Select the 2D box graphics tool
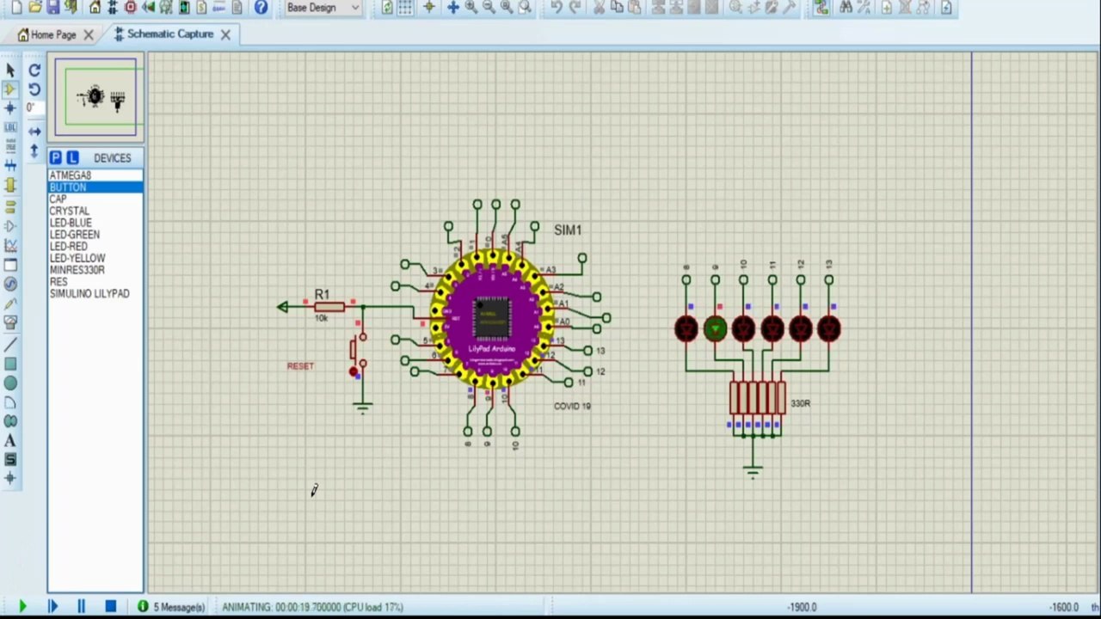 click(10, 364)
